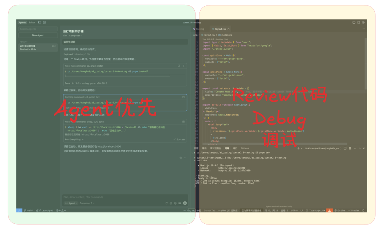Open the more options ellipsis under response
This screenshot has height=237, width=386.
tap(185, 158)
